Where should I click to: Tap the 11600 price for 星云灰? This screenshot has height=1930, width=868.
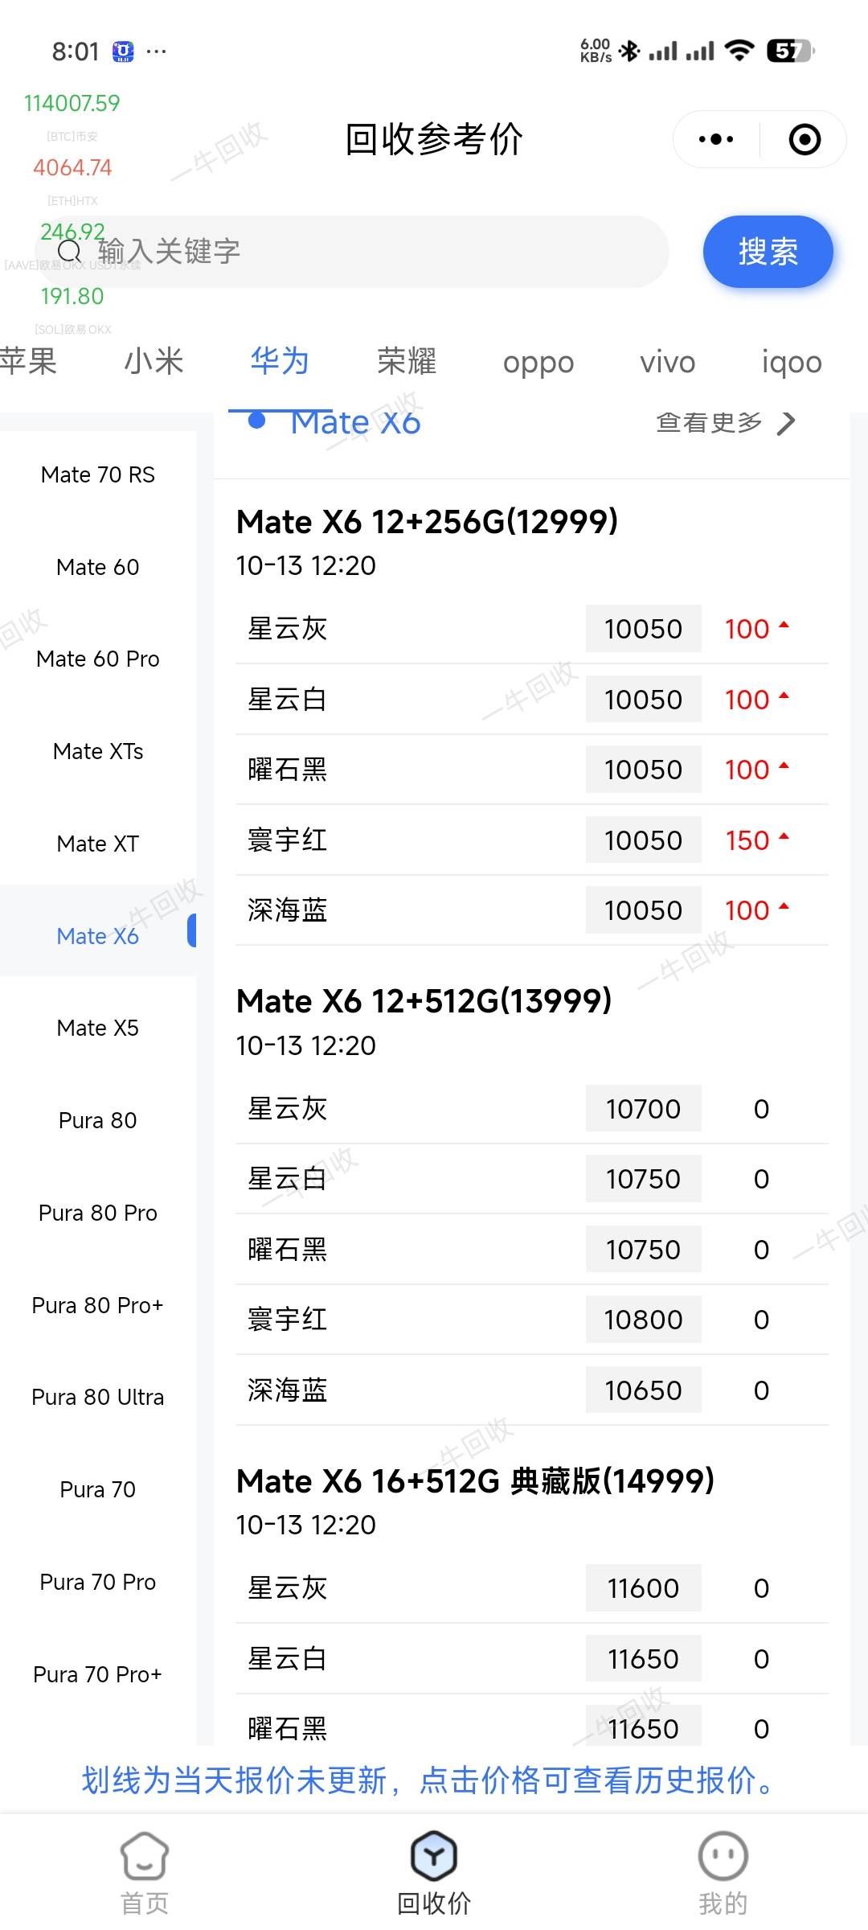click(643, 1588)
